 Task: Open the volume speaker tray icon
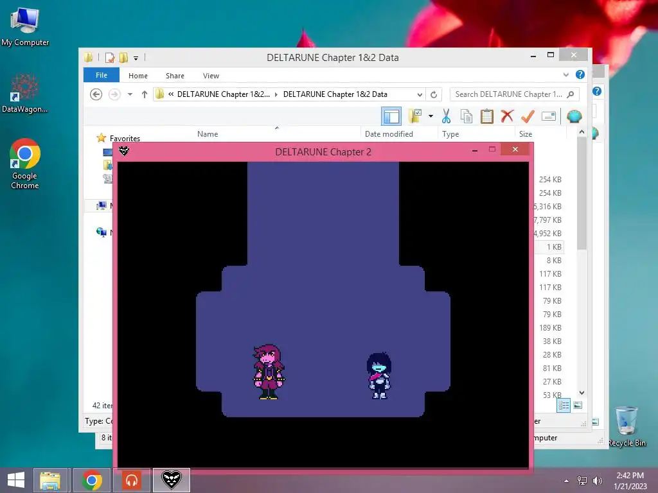tap(597, 481)
